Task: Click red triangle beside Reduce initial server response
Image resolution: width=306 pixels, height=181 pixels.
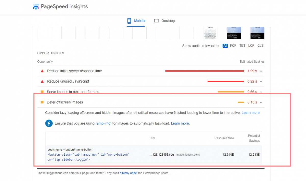Action: (42, 71)
